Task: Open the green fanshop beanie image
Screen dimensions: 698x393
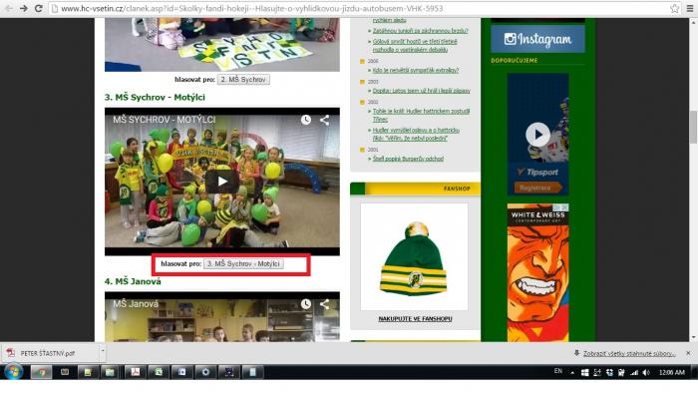Action: coord(414,256)
